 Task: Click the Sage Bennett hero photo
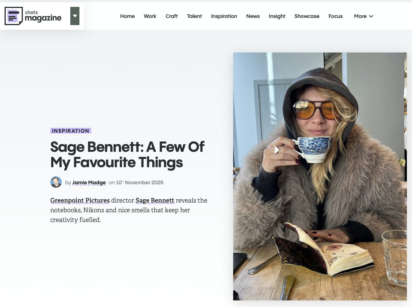tap(320, 176)
